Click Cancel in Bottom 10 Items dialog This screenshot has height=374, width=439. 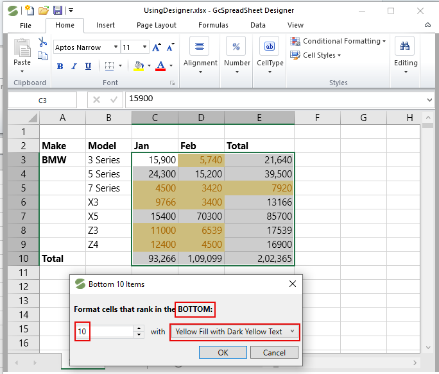coord(274,352)
